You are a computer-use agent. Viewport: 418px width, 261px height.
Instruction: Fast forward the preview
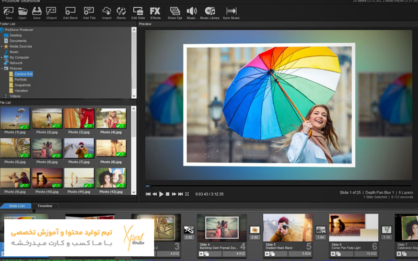(174, 194)
